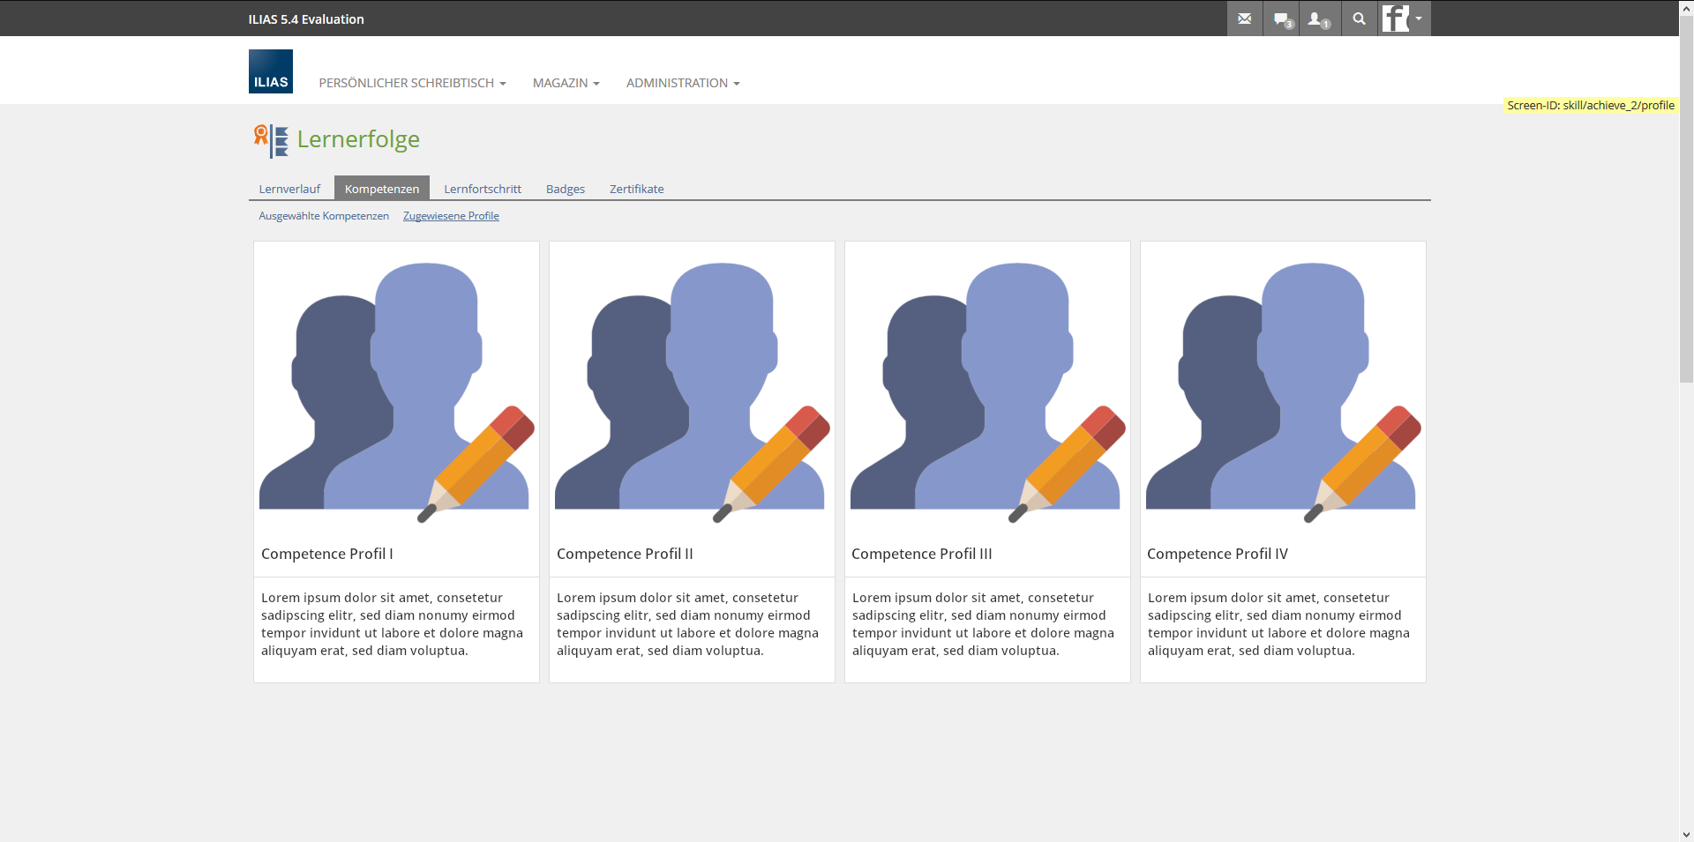Click the ILIAS logo
Viewport: 1694px width, 842px height.
(270, 71)
